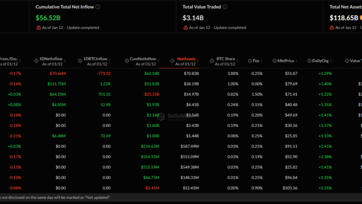Image resolution: width=362 pixels, height=204 pixels.
Task: Click the $103.36 market price cell
Action: tap(290, 188)
